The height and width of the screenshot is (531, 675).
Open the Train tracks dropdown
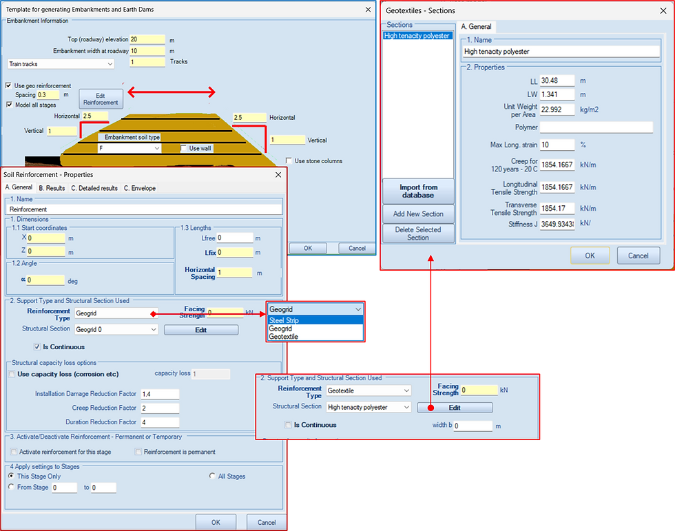tap(61, 63)
